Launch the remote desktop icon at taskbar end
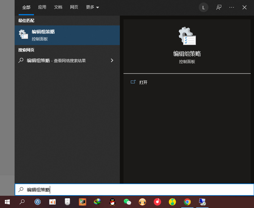Screen dimensions: 254x208 (x=202, y=202)
